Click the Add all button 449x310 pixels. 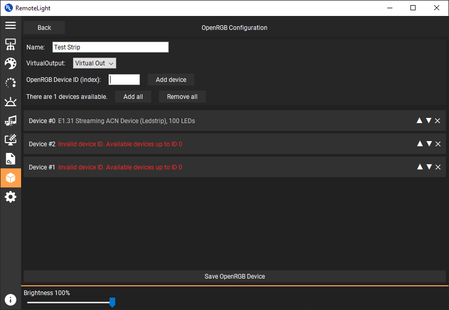click(x=133, y=97)
